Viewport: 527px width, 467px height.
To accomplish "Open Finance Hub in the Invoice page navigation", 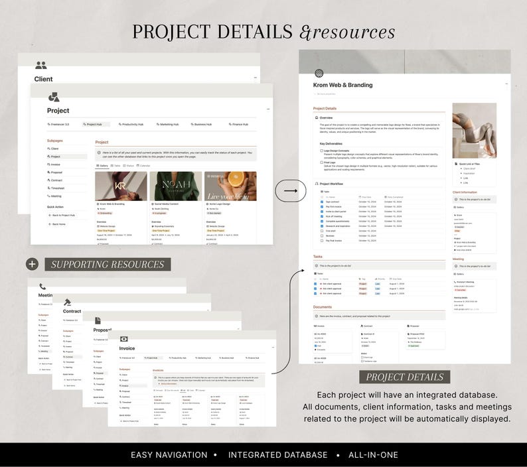I will click(253, 358).
